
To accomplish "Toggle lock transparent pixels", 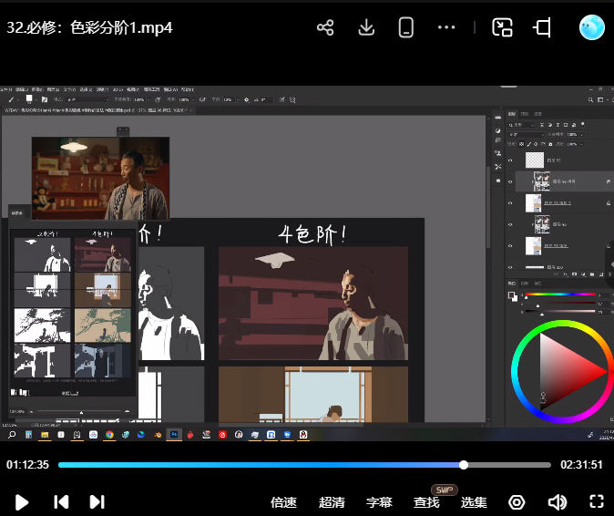I will click(x=521, y=144).
